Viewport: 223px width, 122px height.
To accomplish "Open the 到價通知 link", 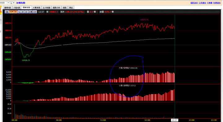I will (217, 3).
